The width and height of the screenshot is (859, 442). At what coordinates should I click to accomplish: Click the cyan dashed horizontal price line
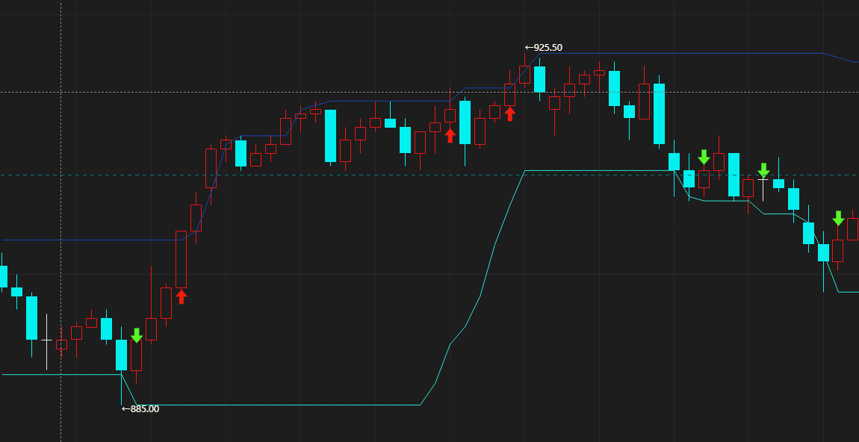tap(299, 175)
